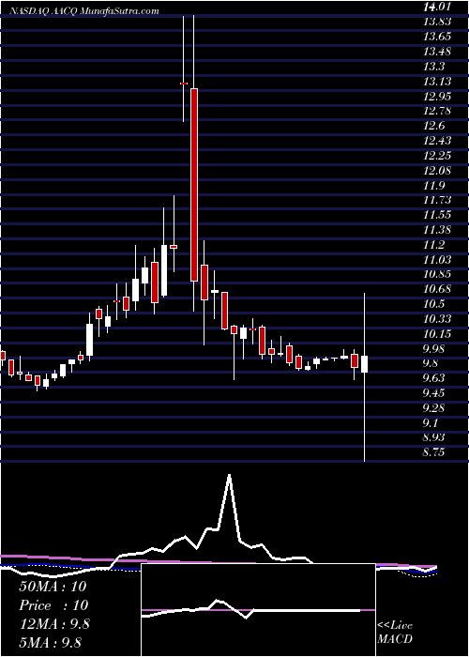Viewport: 469px width, 657px height.
Task: Click the 12.78 price axis label
Action: click(437, 111)
